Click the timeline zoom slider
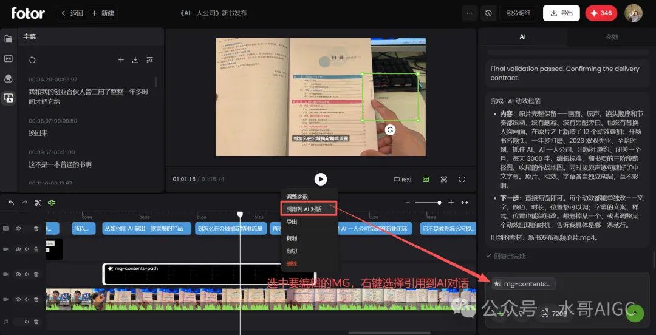656x335 pixels. coord(428,203)
